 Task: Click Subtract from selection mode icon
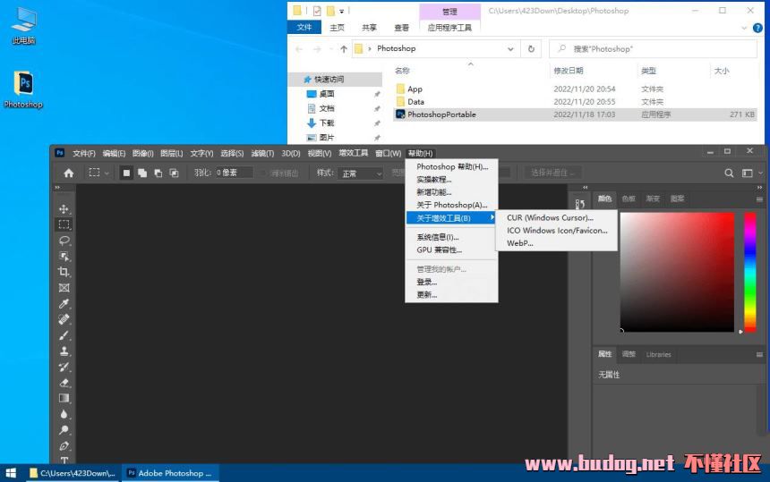pos(158,173)
